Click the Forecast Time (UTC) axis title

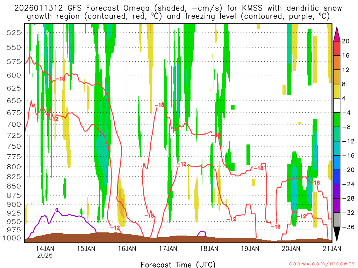[x=178, y=265]
